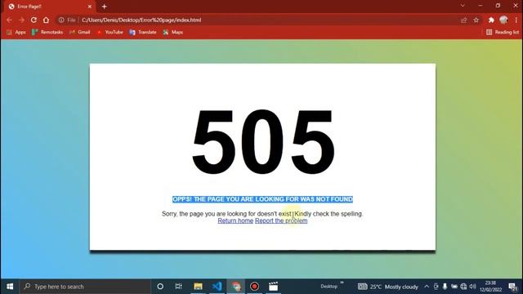Open the Remotasks bookmark
523x294 pixels.
[47, 33]
